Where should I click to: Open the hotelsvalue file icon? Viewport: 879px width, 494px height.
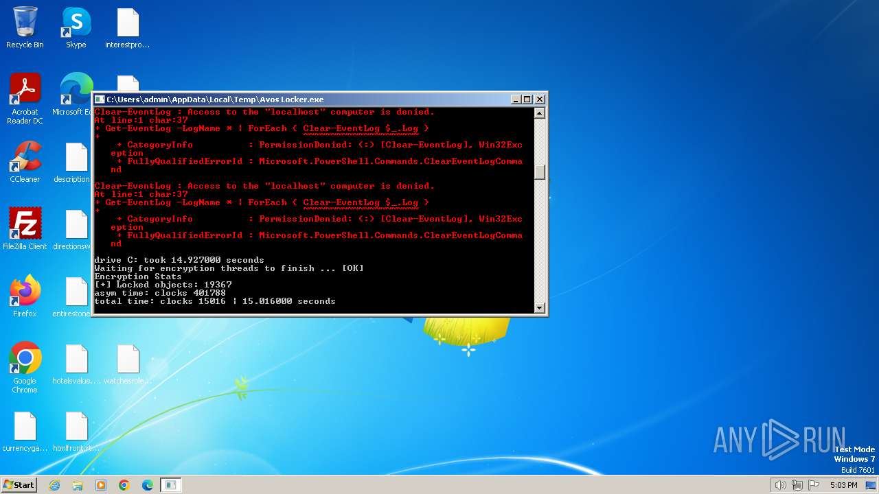pos(76,364)
